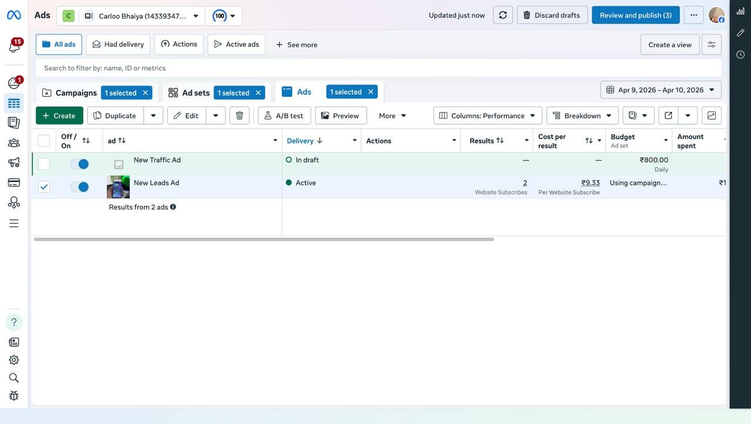Screen dimensions: 751x424
Task: Open export share icon button
Action: coord(668,116)
